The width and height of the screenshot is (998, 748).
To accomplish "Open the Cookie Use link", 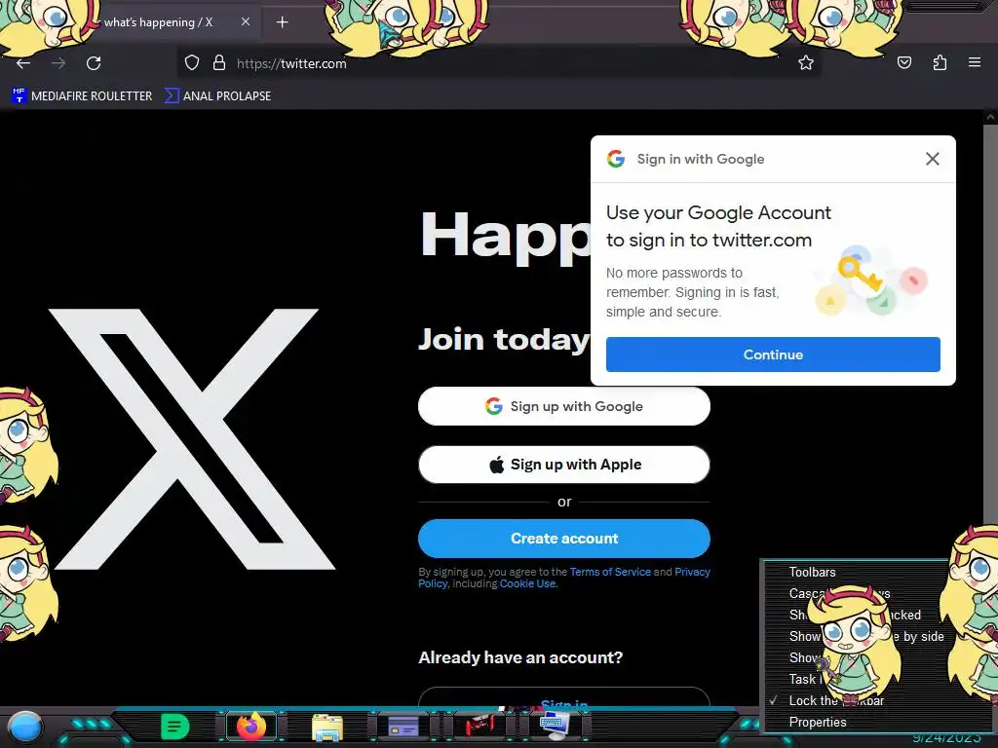I will [527, 583].
